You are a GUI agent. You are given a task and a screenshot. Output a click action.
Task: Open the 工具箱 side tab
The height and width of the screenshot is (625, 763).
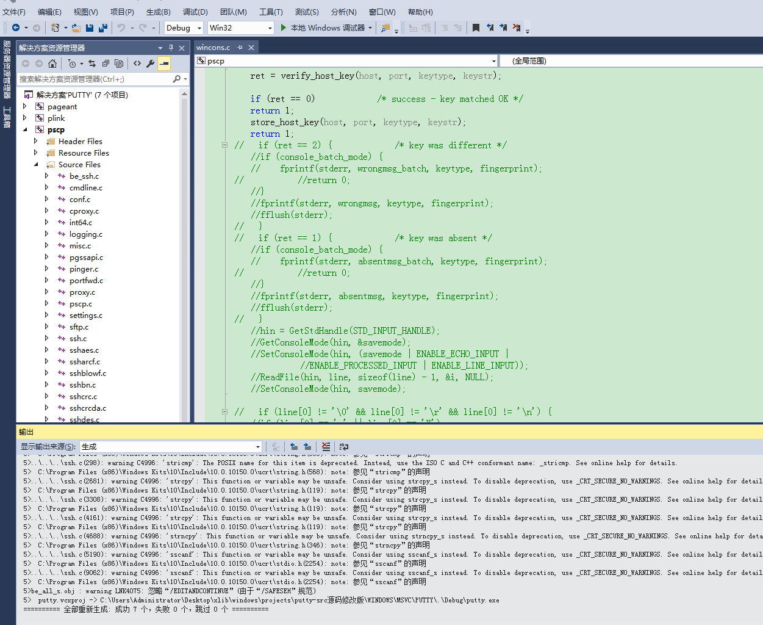point(7,118)
